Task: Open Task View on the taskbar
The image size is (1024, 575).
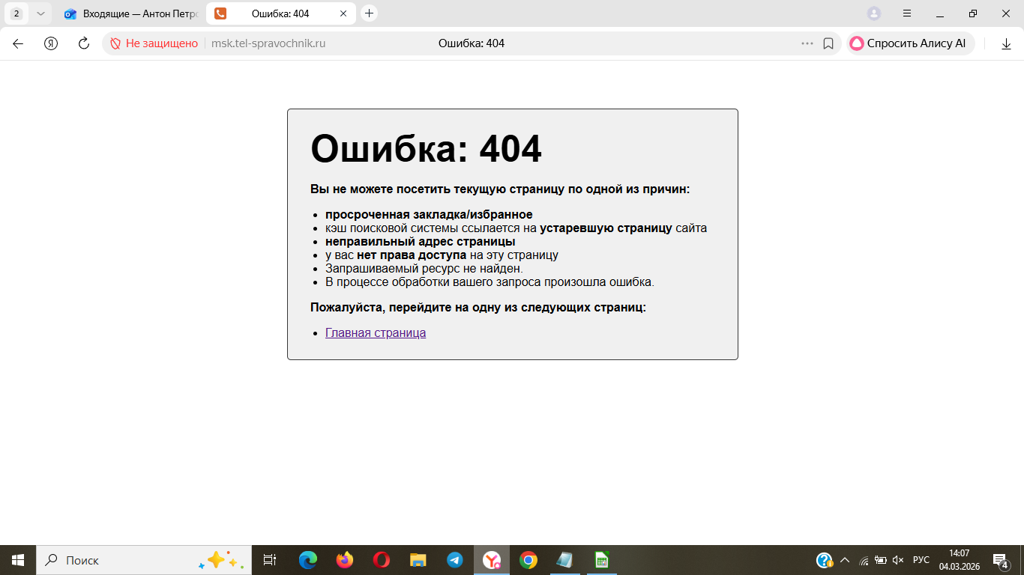Action: pyautogui.click(x=270, y=560)
